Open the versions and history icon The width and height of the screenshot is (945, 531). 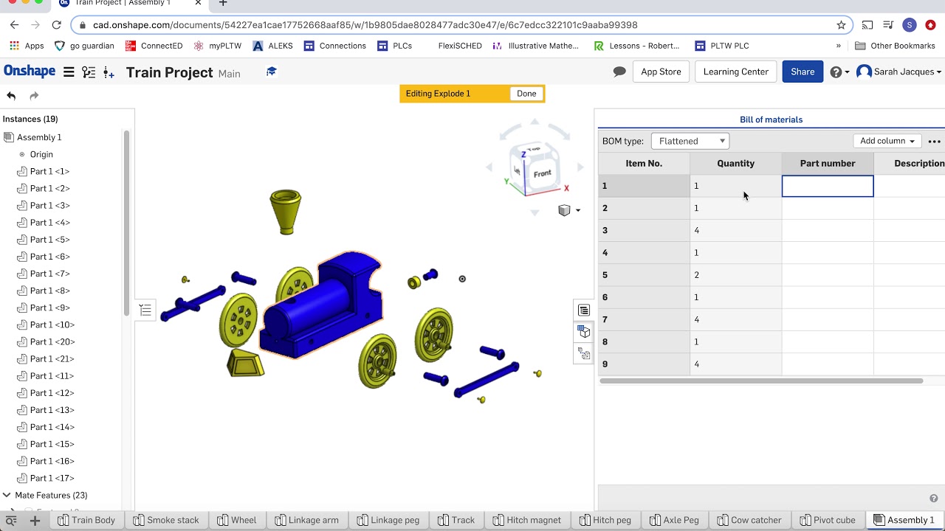pos(89,72)
